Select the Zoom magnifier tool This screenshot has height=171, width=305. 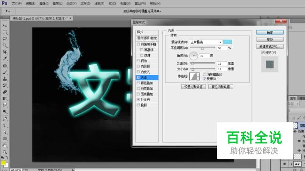point(5,152)
